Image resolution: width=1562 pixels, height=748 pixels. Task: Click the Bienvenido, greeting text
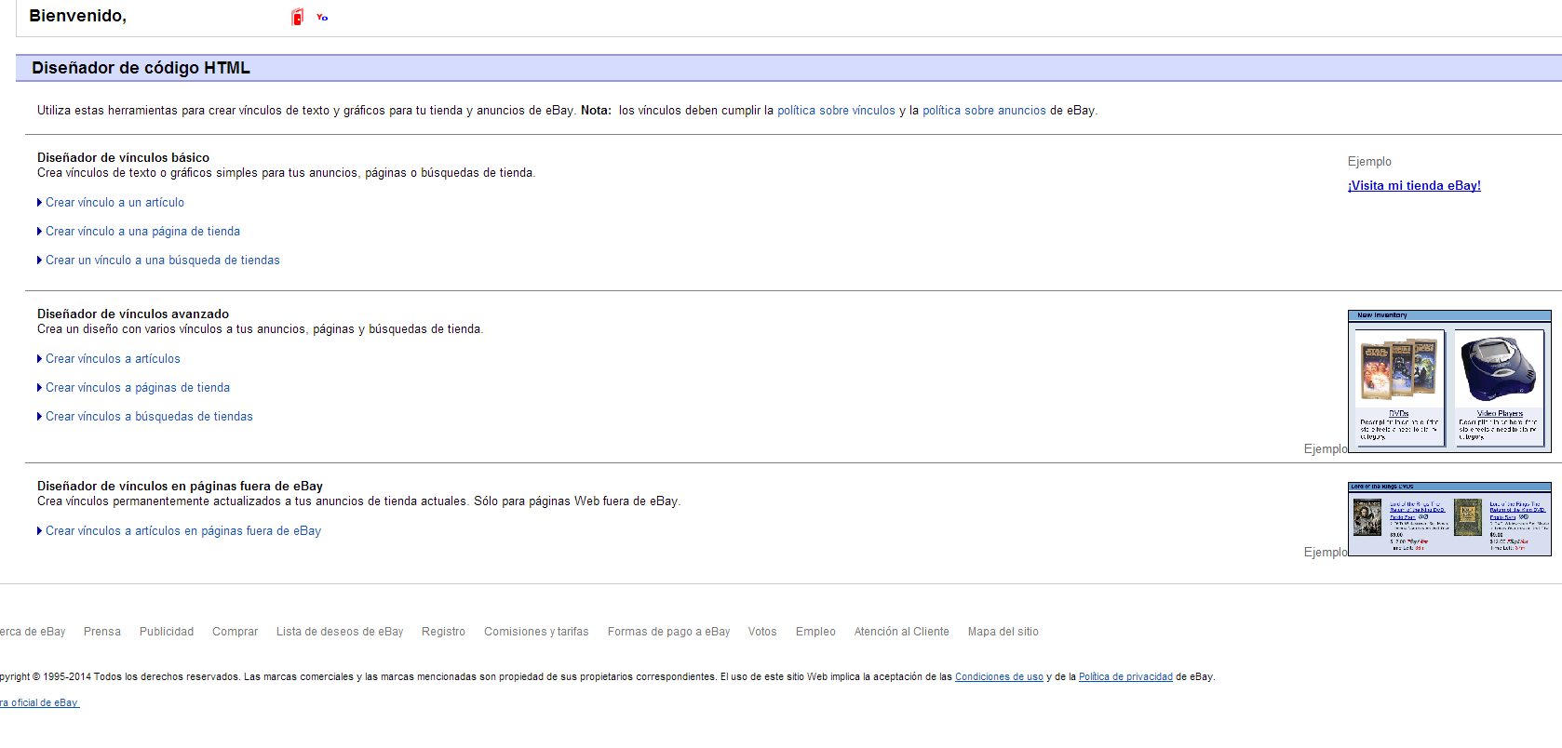(x=77, y=16)
